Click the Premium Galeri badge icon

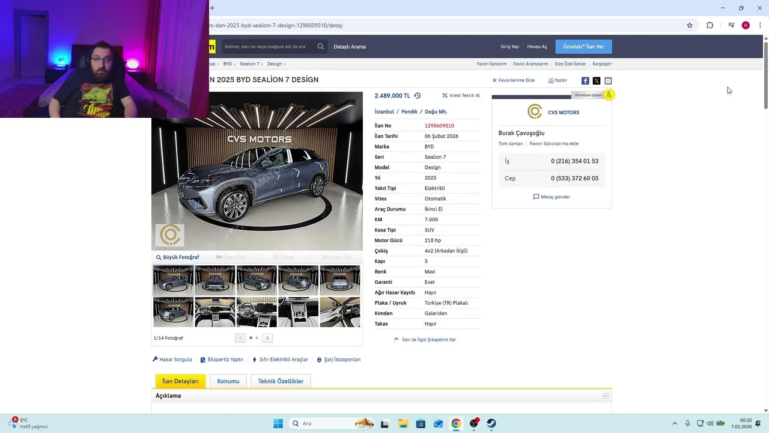pyautogui.click(x=609, y=94)
